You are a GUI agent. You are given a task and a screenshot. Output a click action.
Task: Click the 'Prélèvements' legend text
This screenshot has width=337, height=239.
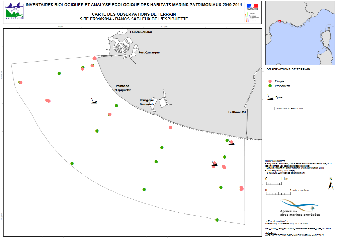tap(282, 86)
